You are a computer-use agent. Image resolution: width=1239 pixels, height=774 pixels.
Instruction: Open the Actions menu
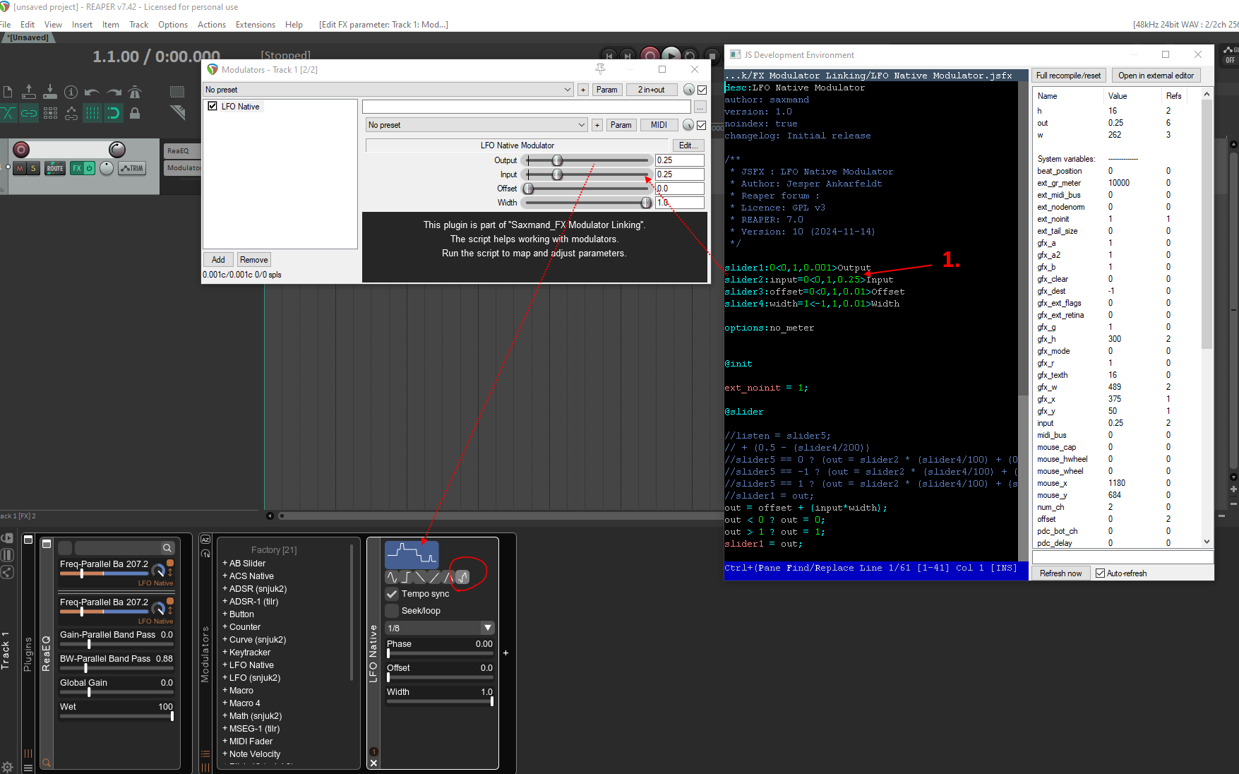(211, 25)
